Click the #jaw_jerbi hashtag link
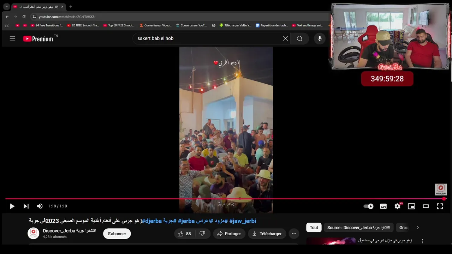This screenshot has height=254, width=452. coord(243,221)
